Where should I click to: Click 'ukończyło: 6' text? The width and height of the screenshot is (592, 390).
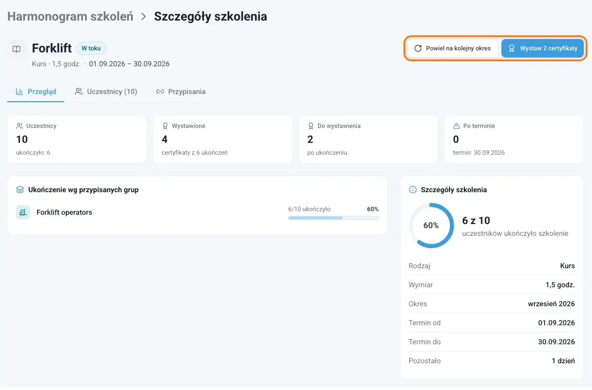click(x=33, y=153)
